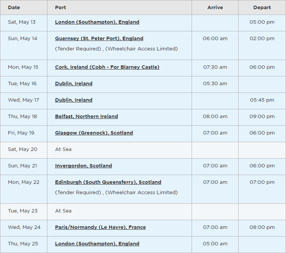The height and width of the screenshot is (253, 286).
Task: Open Dublin, Ireland link for May 16
Action: click(x=74, y=84)
